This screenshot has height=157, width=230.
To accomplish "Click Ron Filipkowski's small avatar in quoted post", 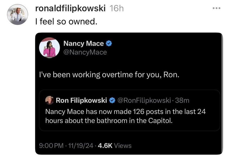I will pyautogui.click(x=49, y=100).
